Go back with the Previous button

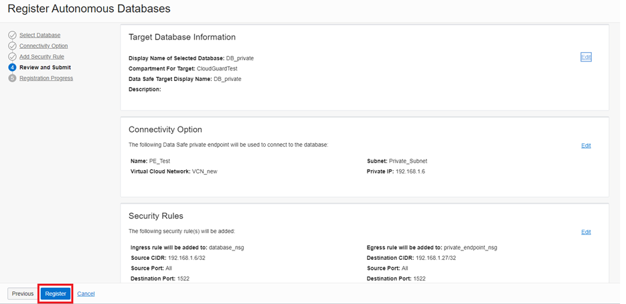[22, 293]
